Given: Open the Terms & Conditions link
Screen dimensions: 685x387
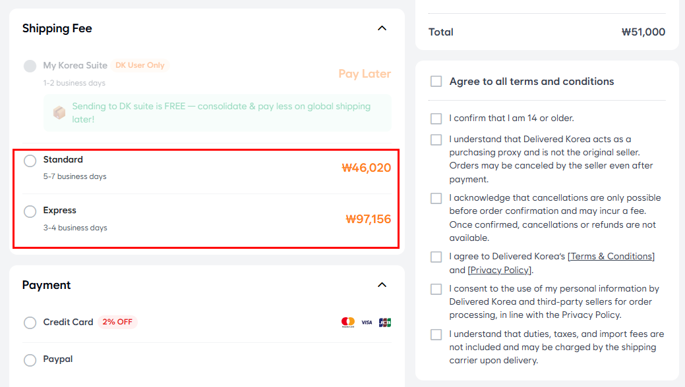Looking at the screenshot, I should tap(611, 257).
